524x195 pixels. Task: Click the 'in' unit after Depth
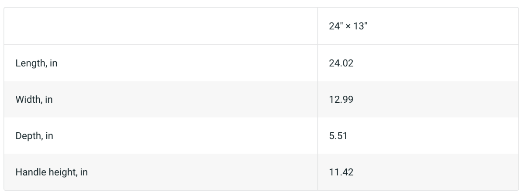49,136
